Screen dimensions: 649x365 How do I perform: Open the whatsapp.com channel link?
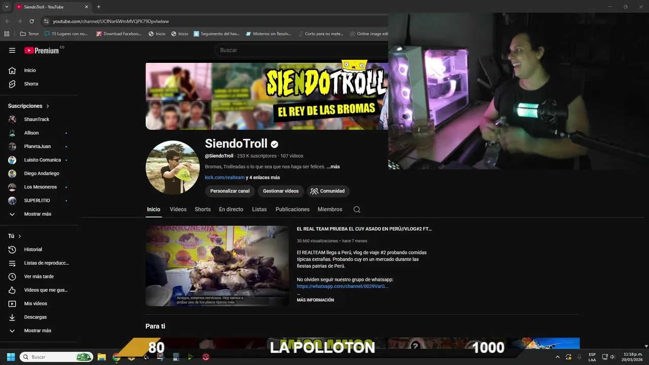pos(343,286)
